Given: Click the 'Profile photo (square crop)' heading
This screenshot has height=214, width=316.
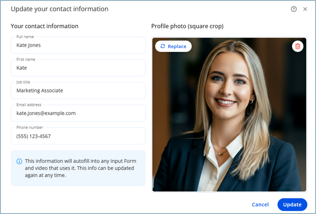Looking at the screenshot, I should [187, 26].
